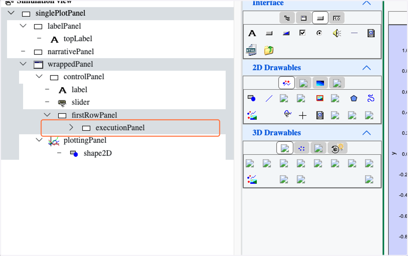Viewport: 408px width, 256px height.
Task: Select narrativePanel in the tree
Action: (x=71, y=52)
